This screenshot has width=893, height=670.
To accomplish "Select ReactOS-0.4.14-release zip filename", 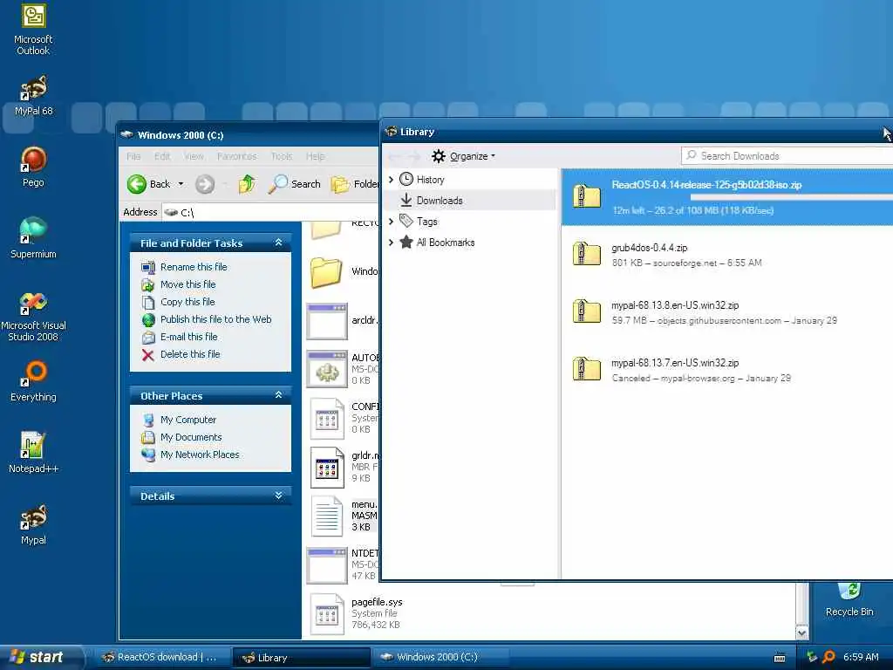I will [706, 185].
